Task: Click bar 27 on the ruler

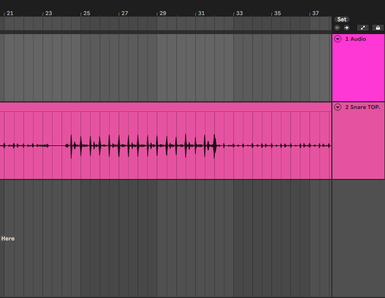Action: pyautogui.click(x=125, y=13)
